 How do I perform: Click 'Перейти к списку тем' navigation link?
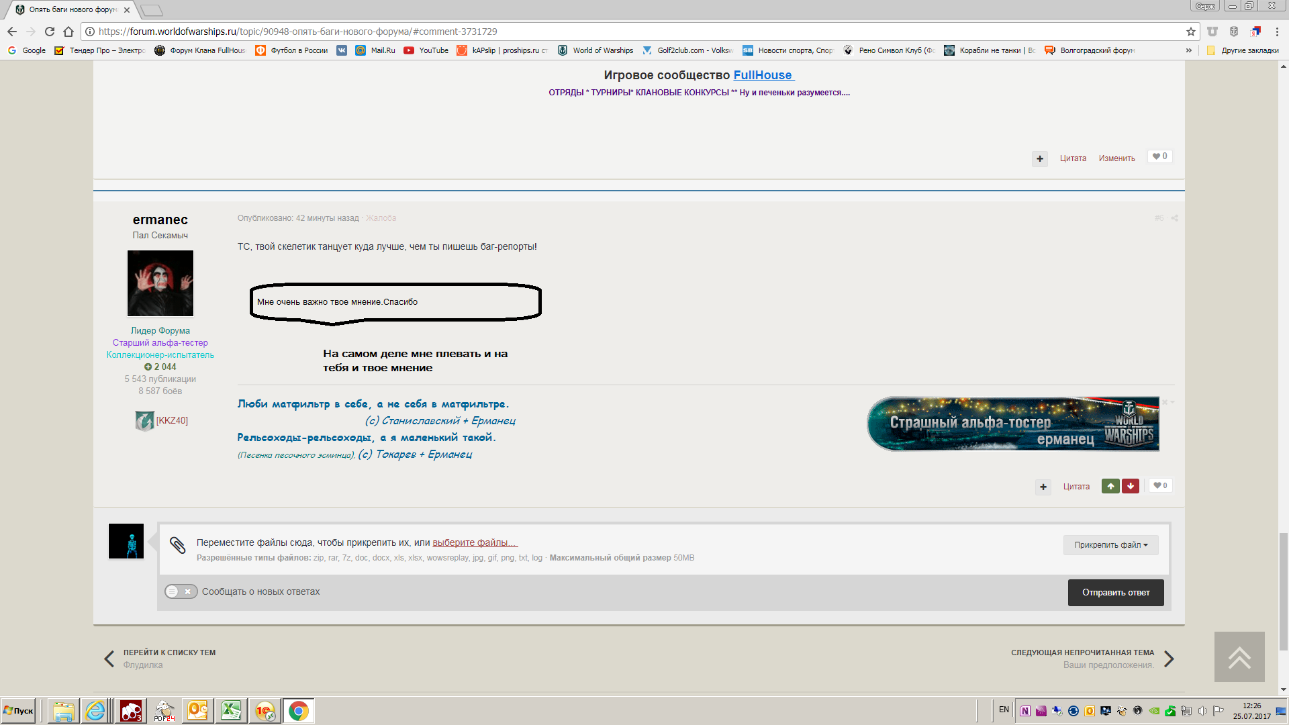[x=169, y=652]
